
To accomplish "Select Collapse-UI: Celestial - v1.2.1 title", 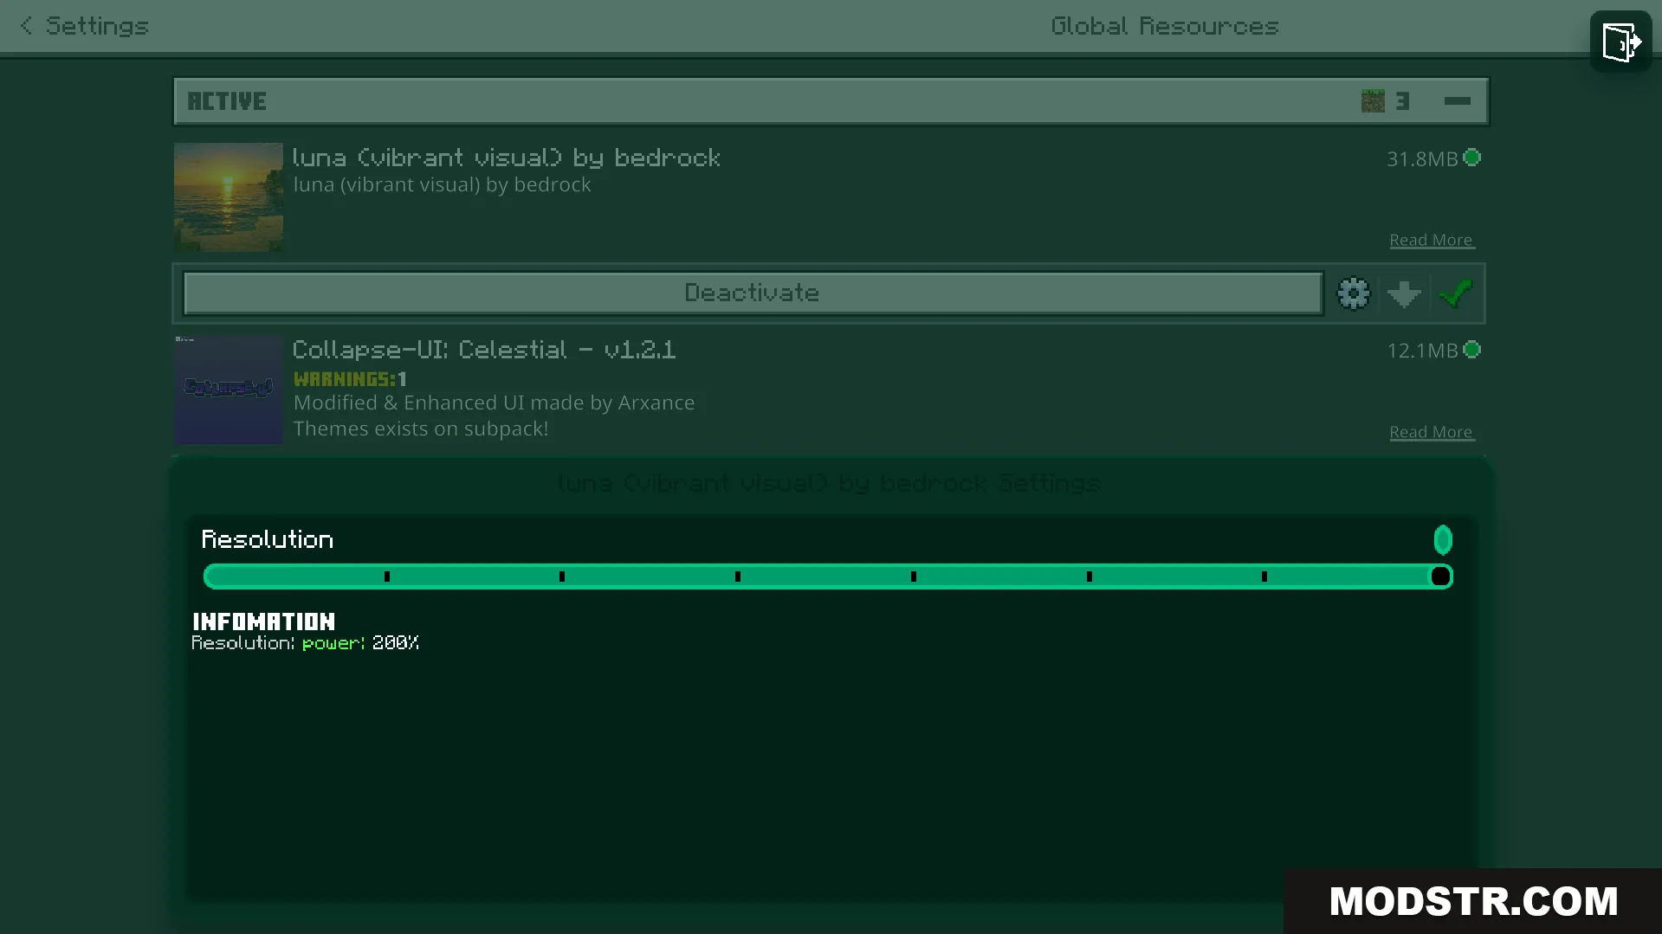I will pos(484,350).
